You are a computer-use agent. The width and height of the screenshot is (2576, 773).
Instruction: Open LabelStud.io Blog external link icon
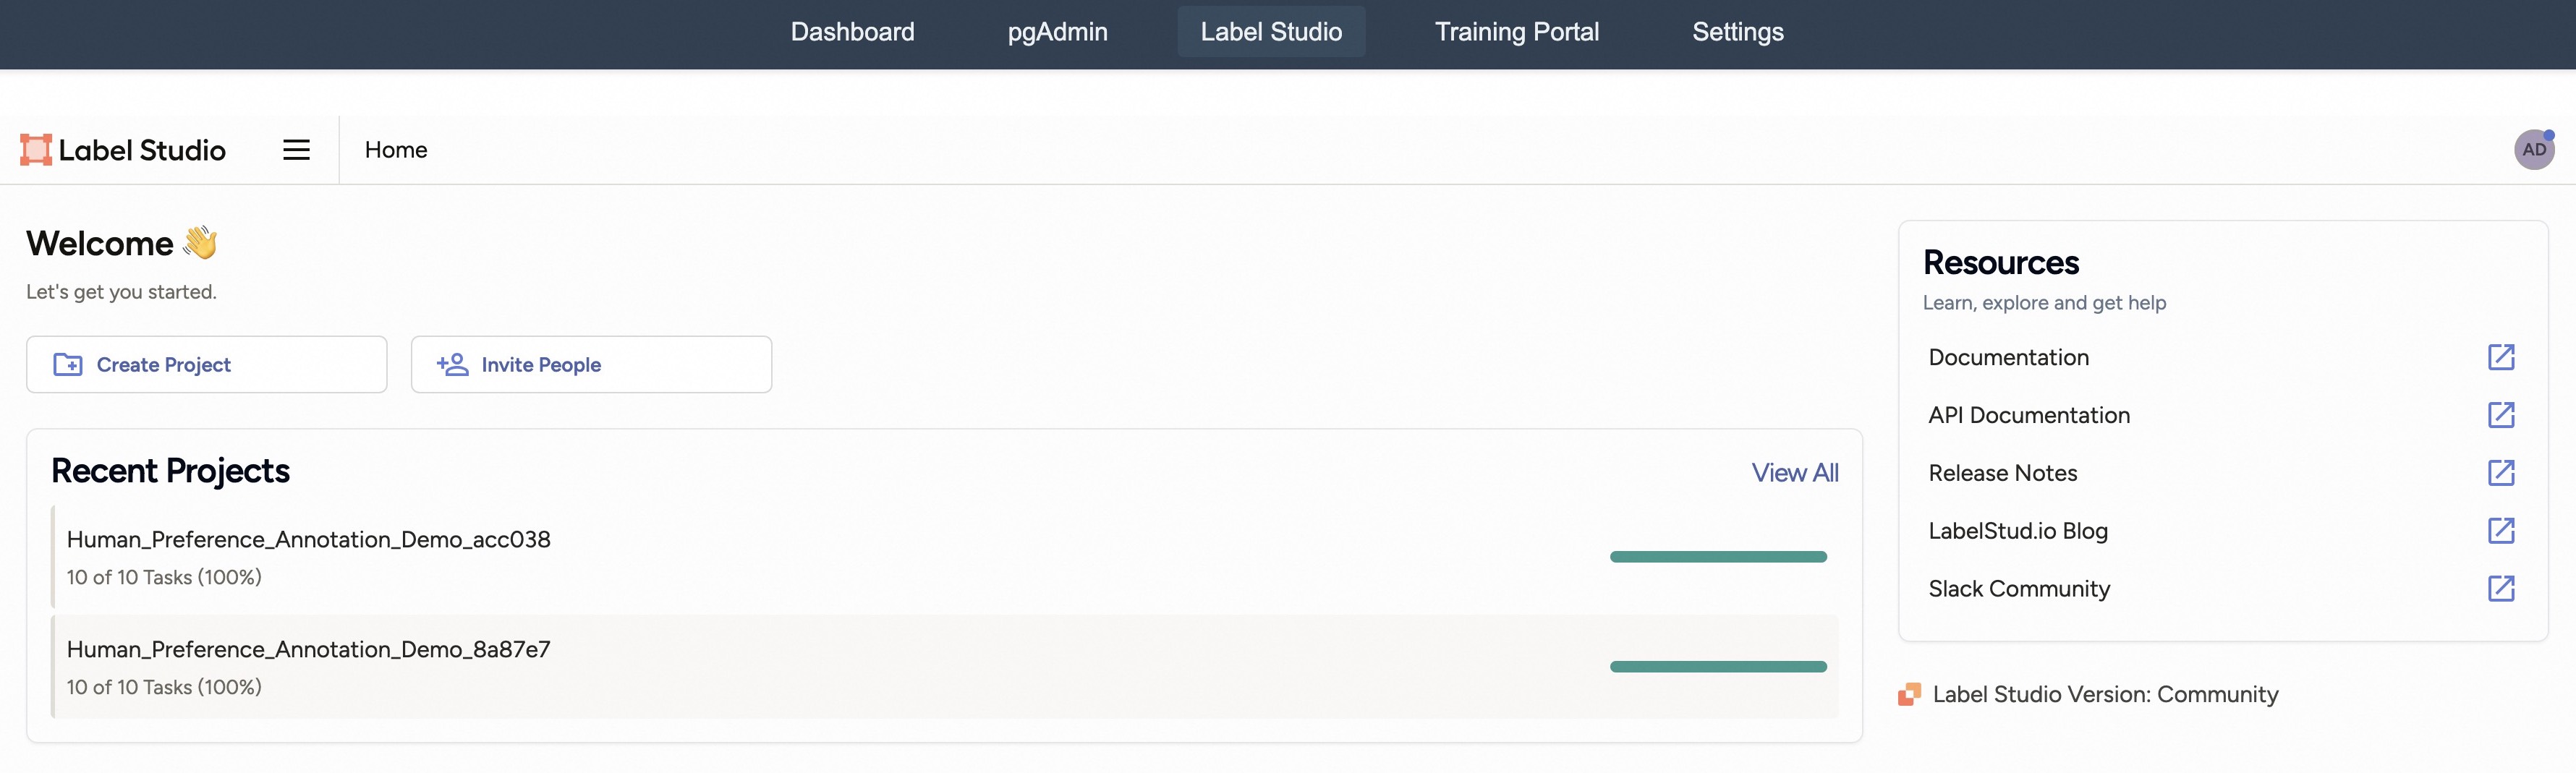point(2500,531)
